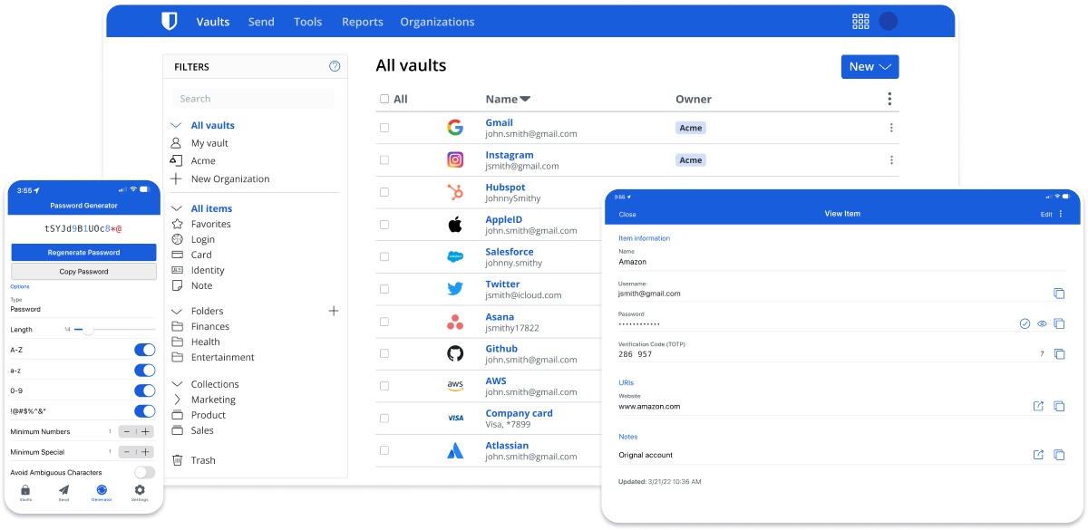Click the Github logo icon in list
The width and height of the screenshot is (1088, 530).
pos(455,353)
